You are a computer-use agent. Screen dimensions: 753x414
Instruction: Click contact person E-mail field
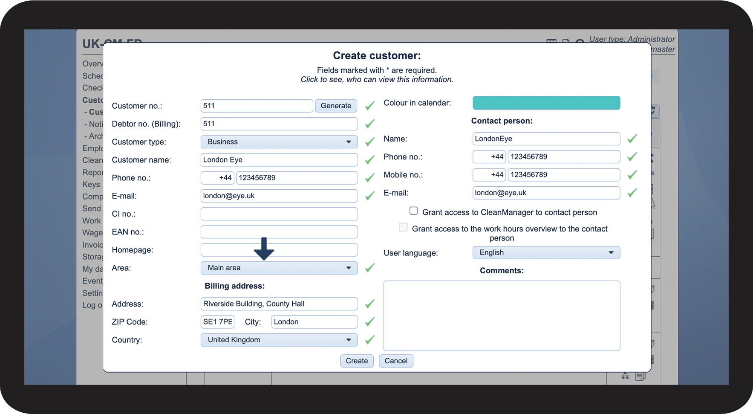pyautogui.click(x=546, y=193)
